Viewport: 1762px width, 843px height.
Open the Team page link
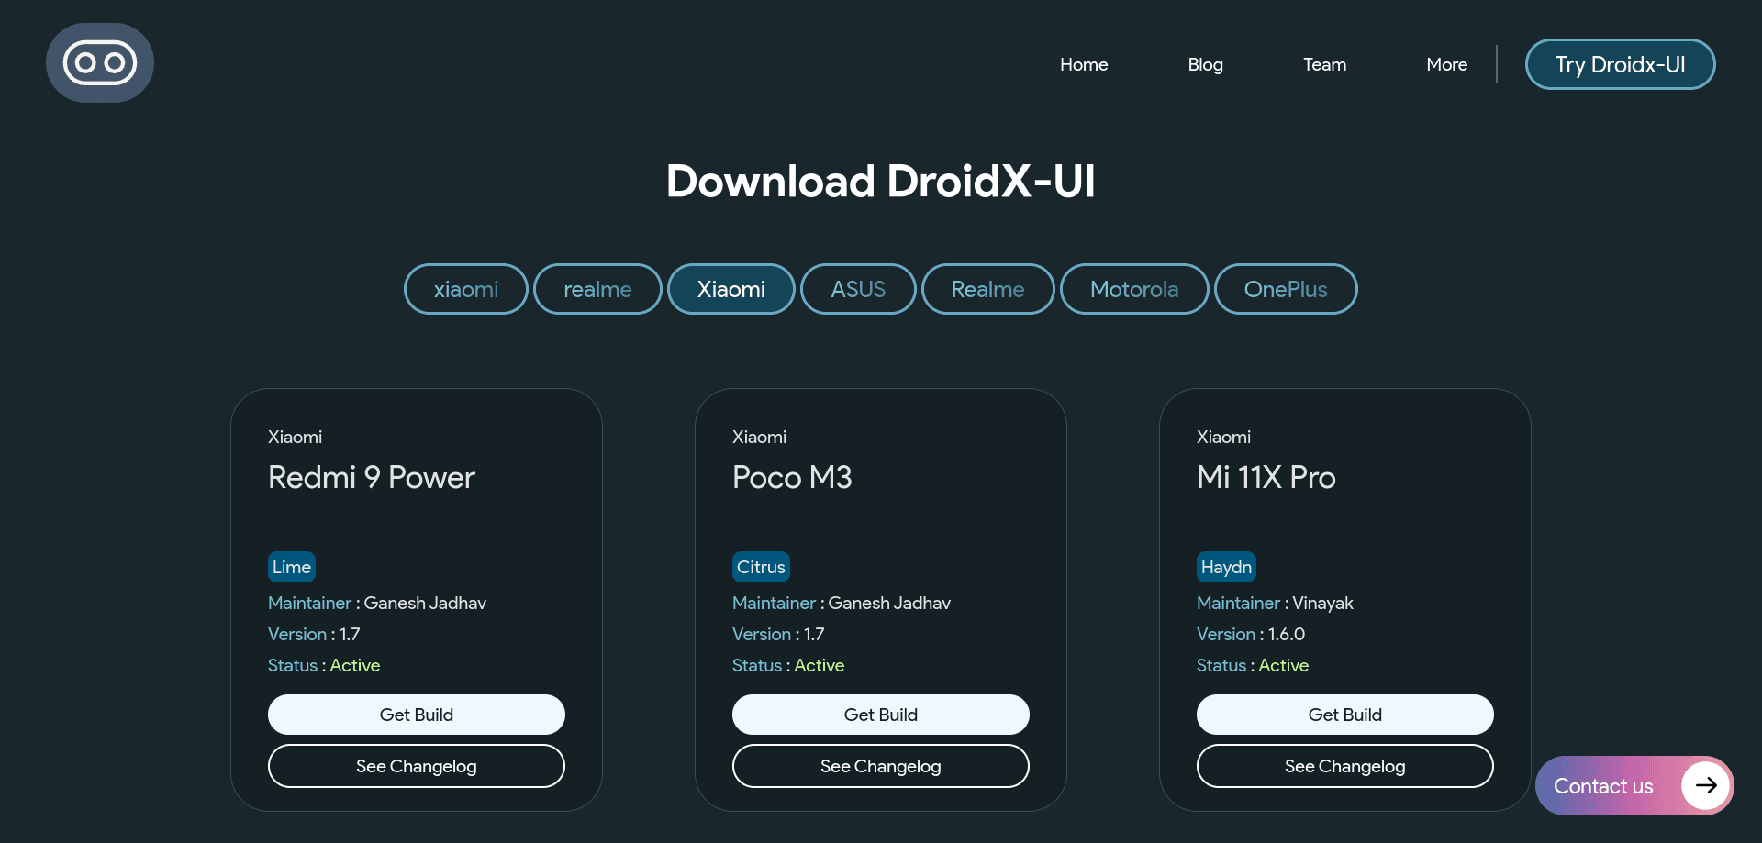1324,64
